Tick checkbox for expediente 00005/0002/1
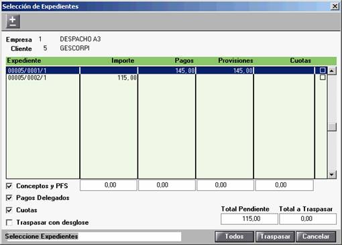The image size is (342, 245). pyautogui.click(x=323, y=78)
